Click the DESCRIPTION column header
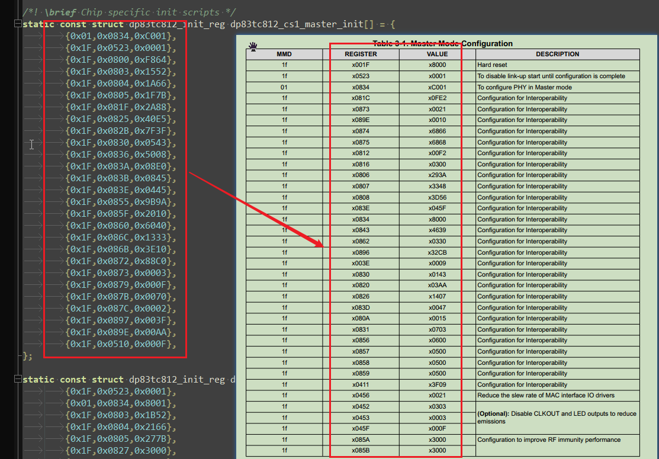Viewport: 659px width, 459px height. pyautogui.click(x=557, y=54)
